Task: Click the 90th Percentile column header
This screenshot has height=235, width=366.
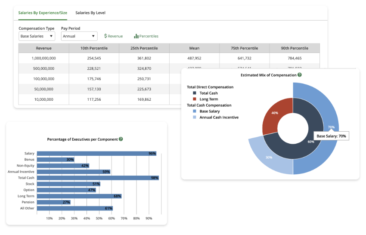Action: (295, 48)
